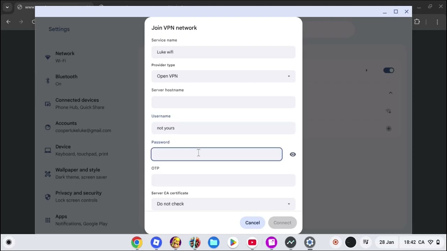Stop screen recording via red shelf icon
This screenshot has height=251, width=447.
336,242
